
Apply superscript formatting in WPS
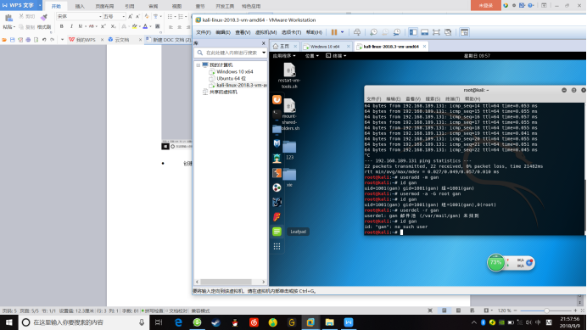point(103,26)
